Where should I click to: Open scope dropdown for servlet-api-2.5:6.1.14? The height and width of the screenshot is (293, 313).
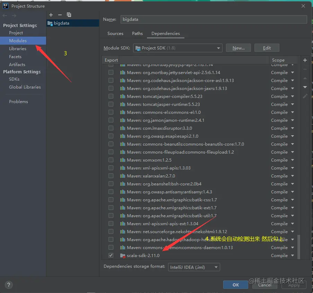293,73
